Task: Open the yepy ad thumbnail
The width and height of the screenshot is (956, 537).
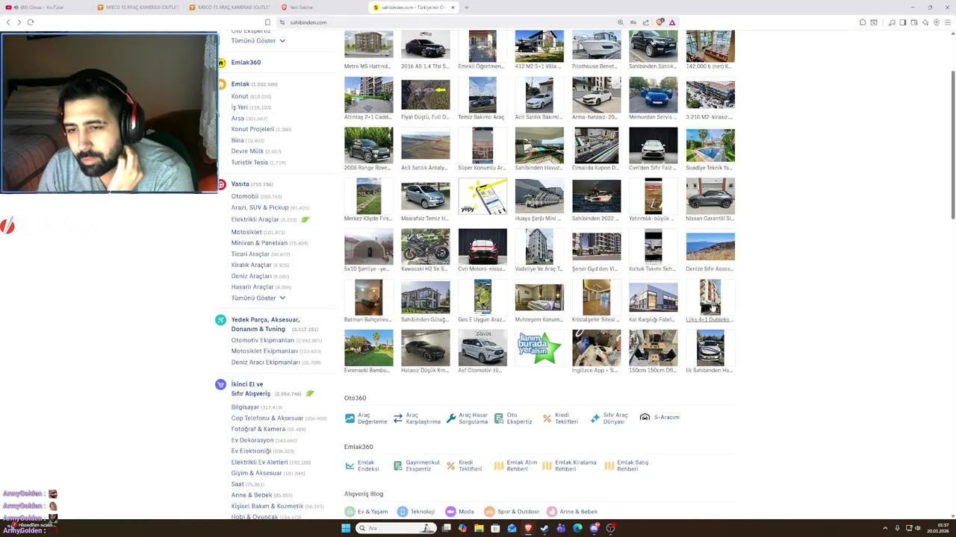Action: coord(482,196)
